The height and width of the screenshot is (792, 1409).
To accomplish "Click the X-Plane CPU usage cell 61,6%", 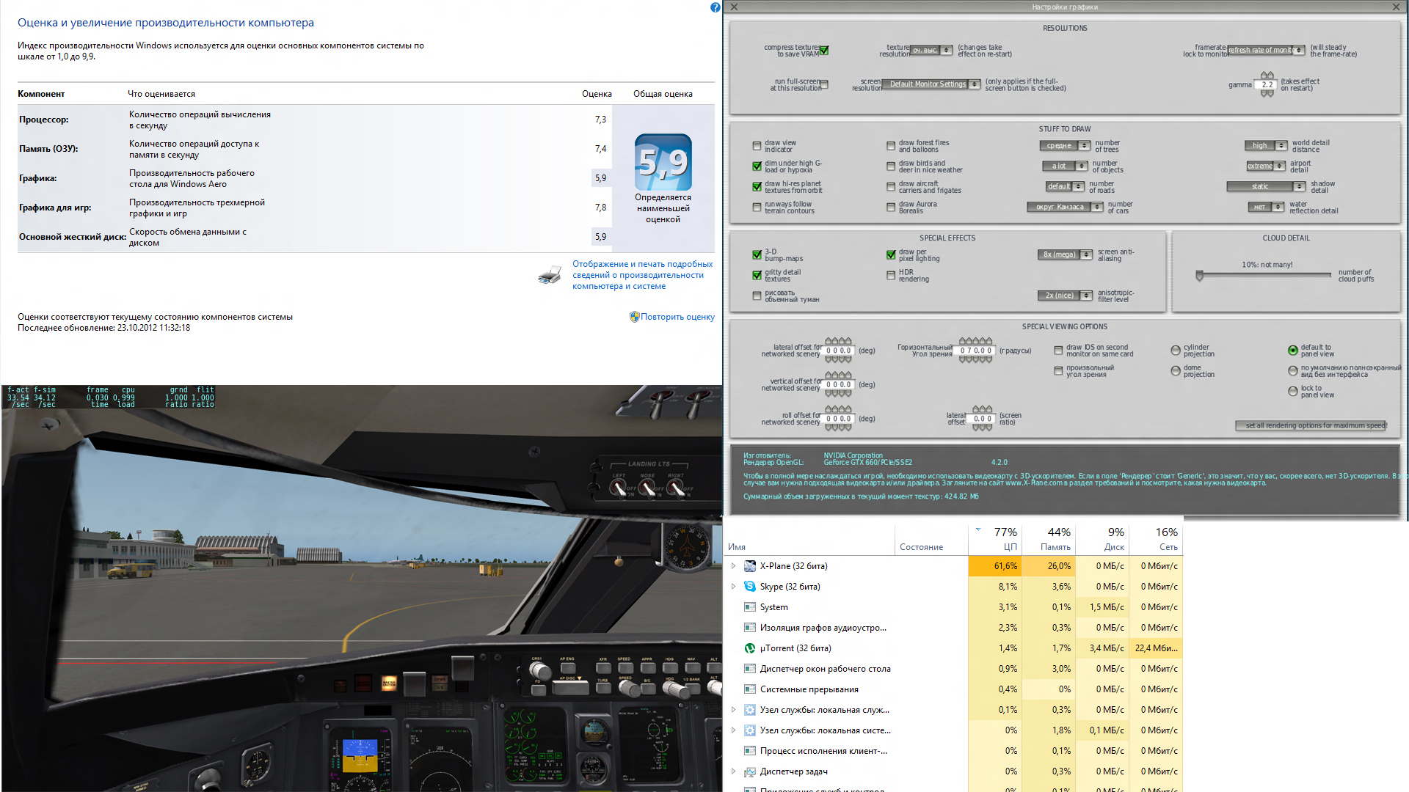I will pos(995,566).
